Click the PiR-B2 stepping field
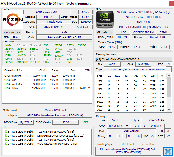 48,17
